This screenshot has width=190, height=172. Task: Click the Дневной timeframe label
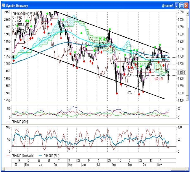pyautogui.click(x=168, y=6)
